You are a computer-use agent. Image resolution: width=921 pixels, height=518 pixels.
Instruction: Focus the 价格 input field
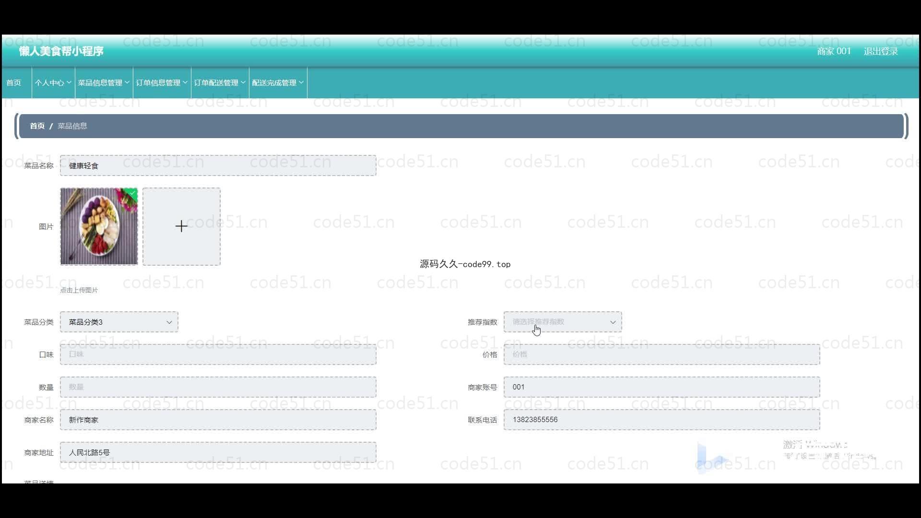[662, 354]
